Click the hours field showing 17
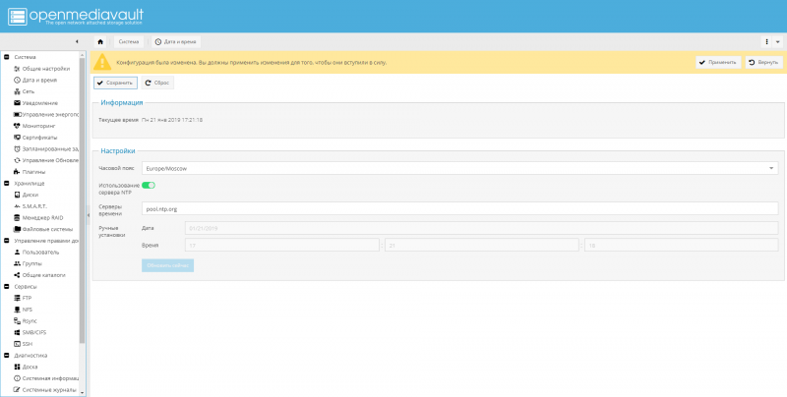Viewport: 787px width, 397px height. [282, 245]
